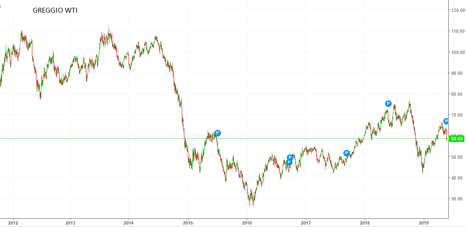
Task: Select the 2013 label on the time axis
Action: (70, 223)
